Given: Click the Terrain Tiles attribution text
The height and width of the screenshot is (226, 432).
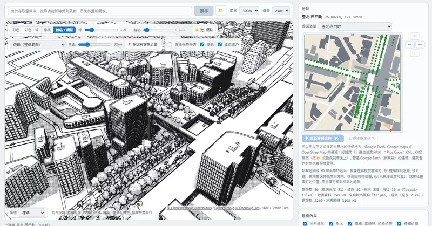Looking at the screenshot, I should 280,208.
